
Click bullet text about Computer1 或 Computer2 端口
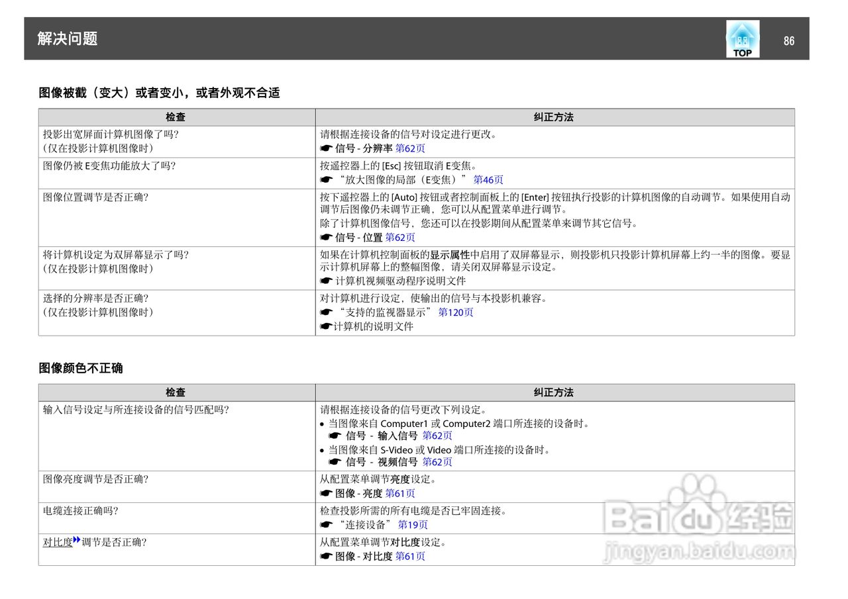[460, 423]
